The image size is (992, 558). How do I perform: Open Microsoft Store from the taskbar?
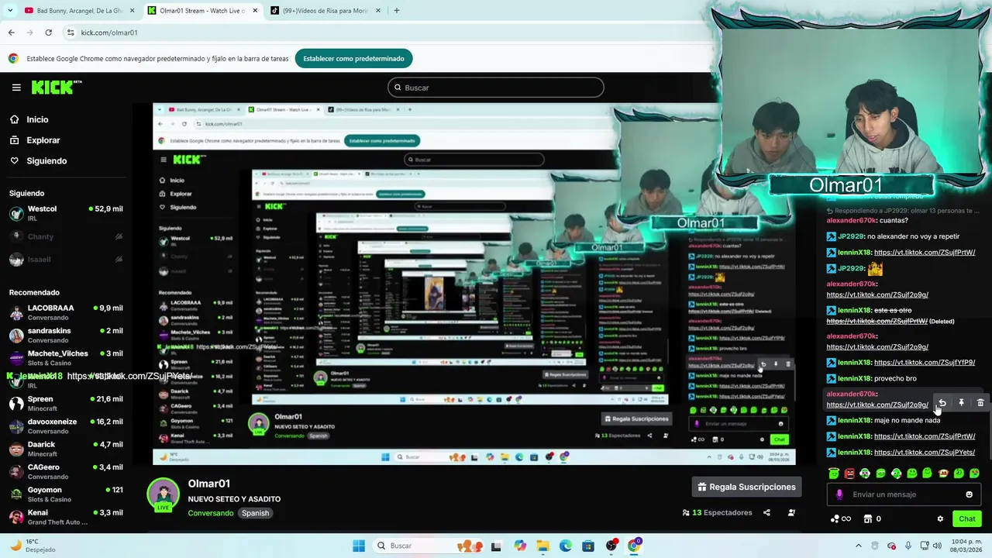(x=588, y=546)
